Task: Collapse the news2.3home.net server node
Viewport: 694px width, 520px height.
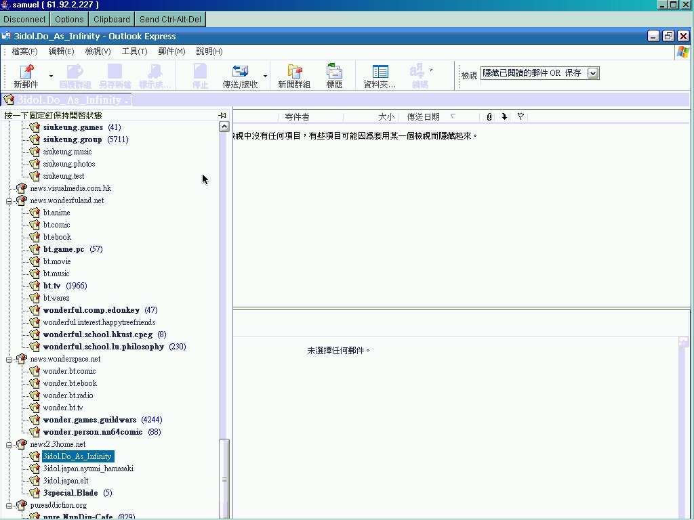Action: (9, 445)
